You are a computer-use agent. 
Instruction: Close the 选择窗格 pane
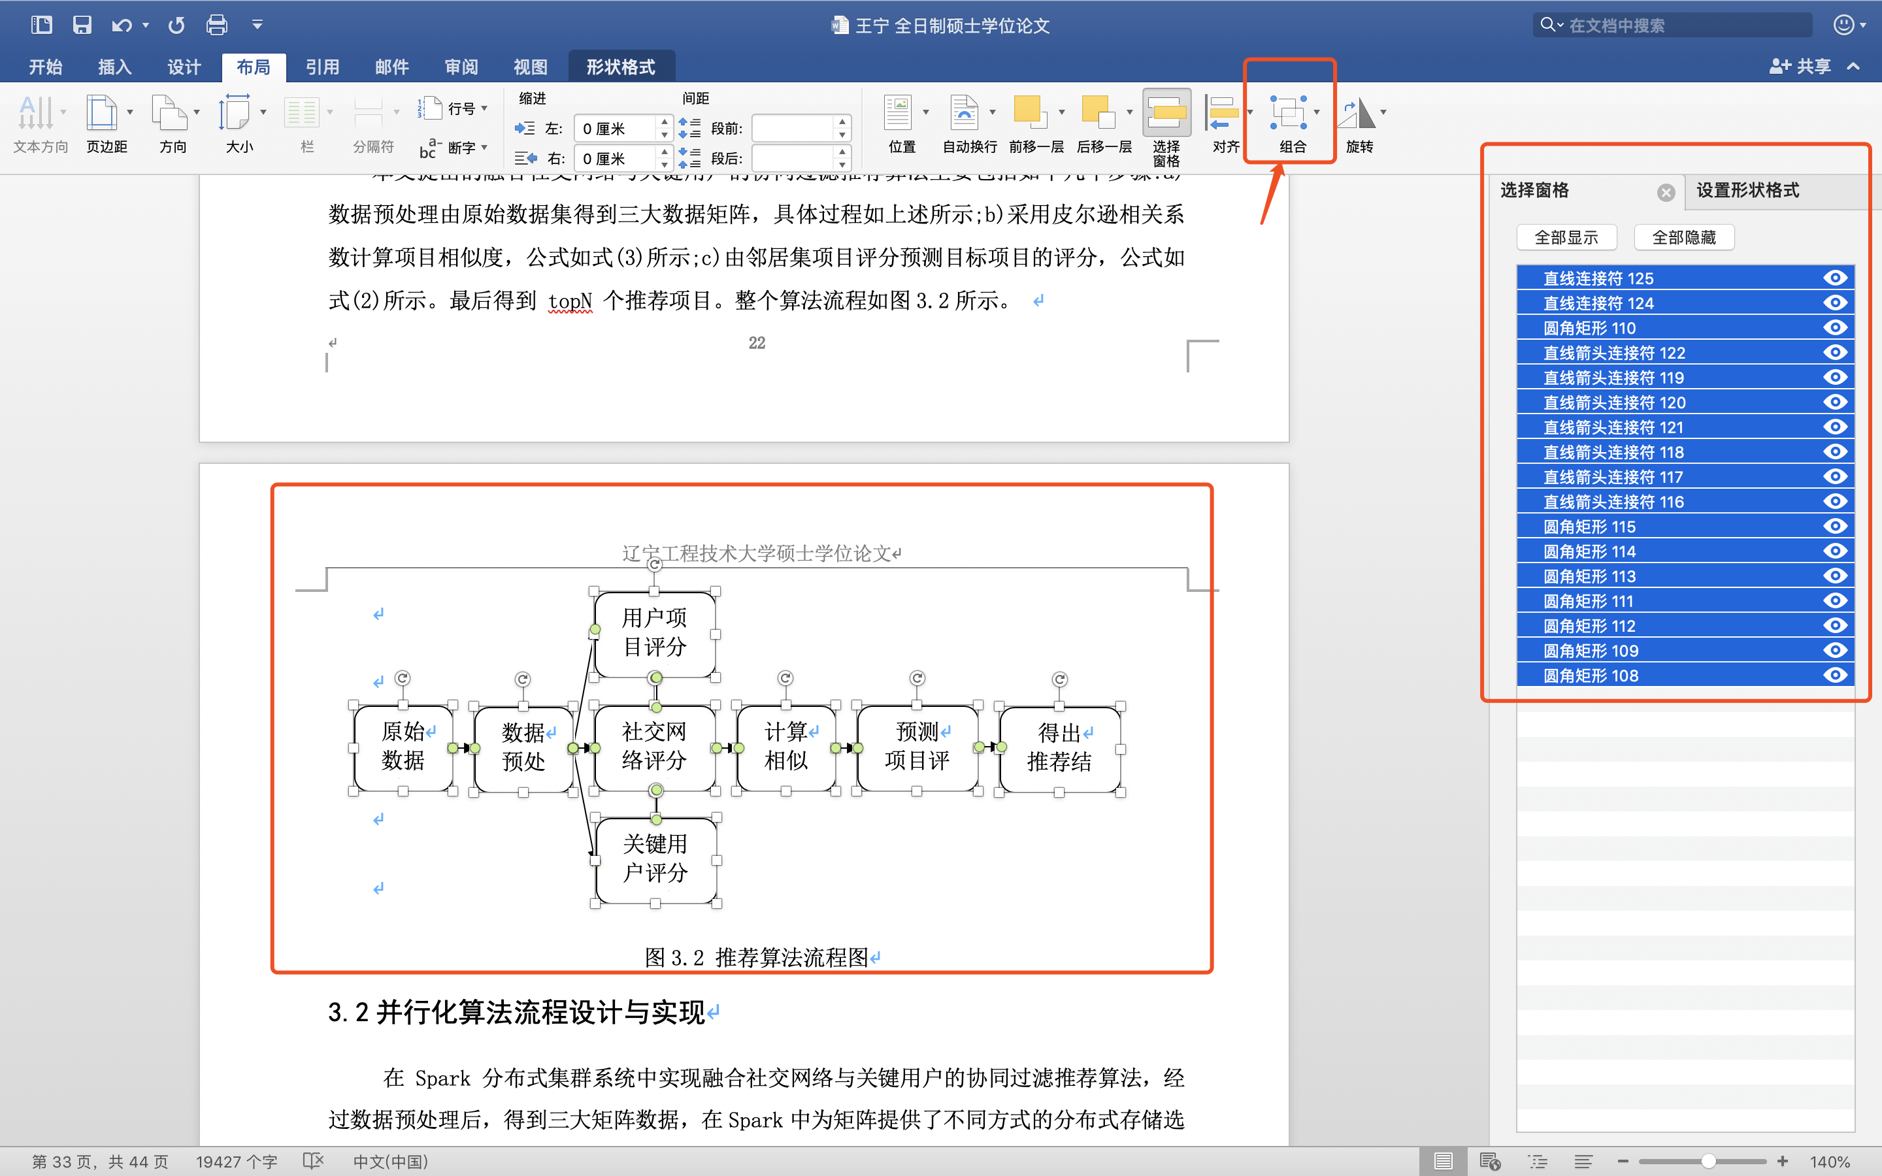(1665, 192)
